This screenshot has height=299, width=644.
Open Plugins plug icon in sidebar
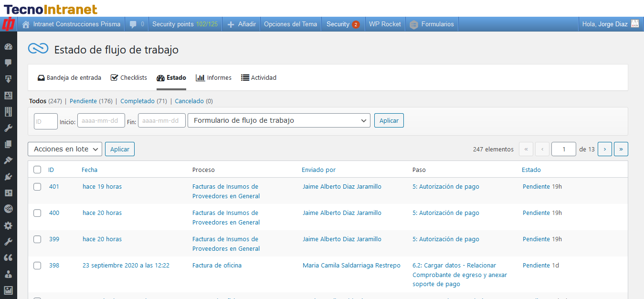pyautogui.click(x=8, y=177)
